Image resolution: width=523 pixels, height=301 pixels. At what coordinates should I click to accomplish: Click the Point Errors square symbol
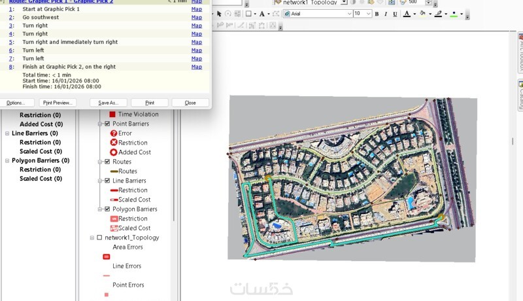pos(107,294)
